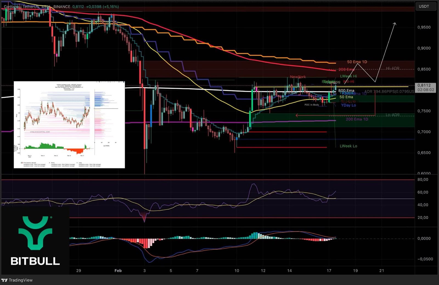Screen dimensions: 439x285
Task: Click the '800 Ema' white label
Action: [x=346, y=91]
